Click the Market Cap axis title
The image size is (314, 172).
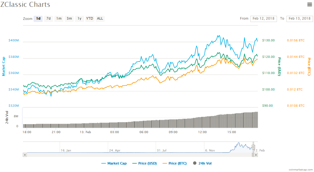3,67
